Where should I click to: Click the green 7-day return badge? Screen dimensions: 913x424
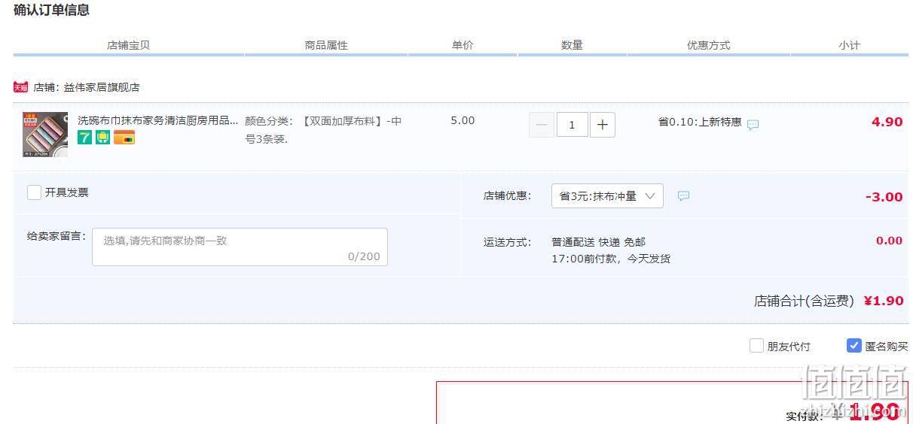pyautogui.click(x=85, y=138)
